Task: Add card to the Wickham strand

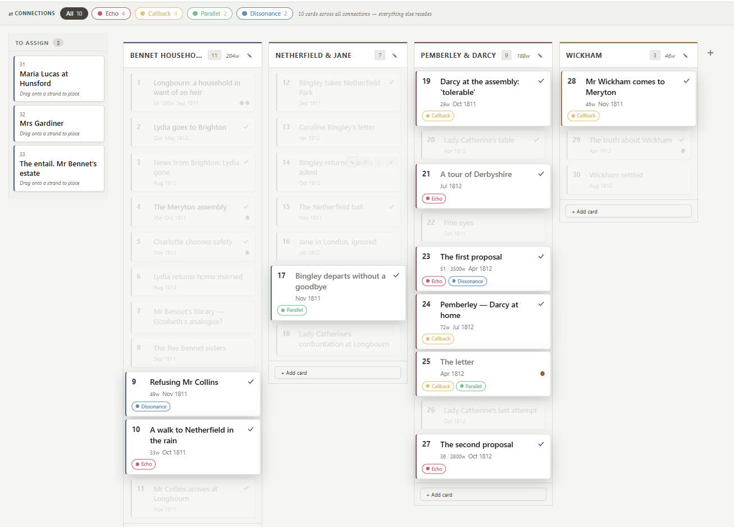Action: tap(628, 211)
